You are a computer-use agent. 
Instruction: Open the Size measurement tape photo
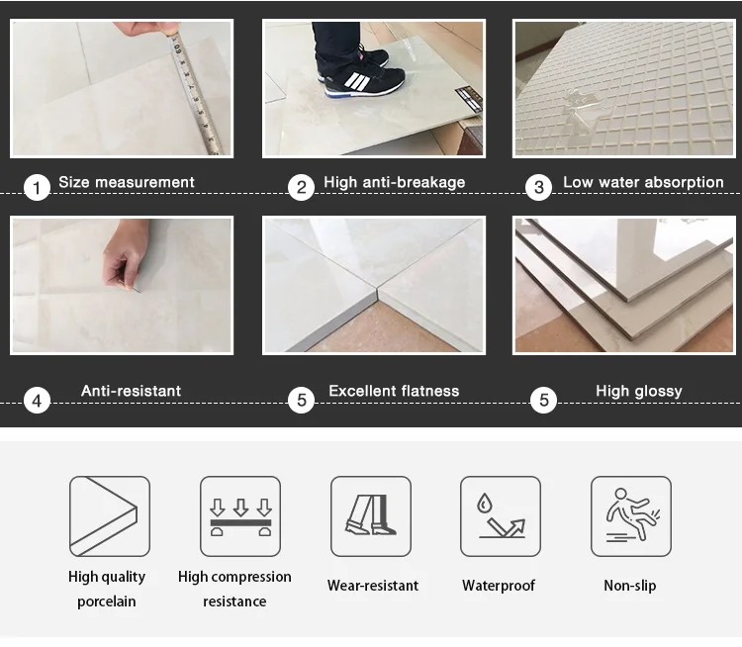(x=122, y=88)
